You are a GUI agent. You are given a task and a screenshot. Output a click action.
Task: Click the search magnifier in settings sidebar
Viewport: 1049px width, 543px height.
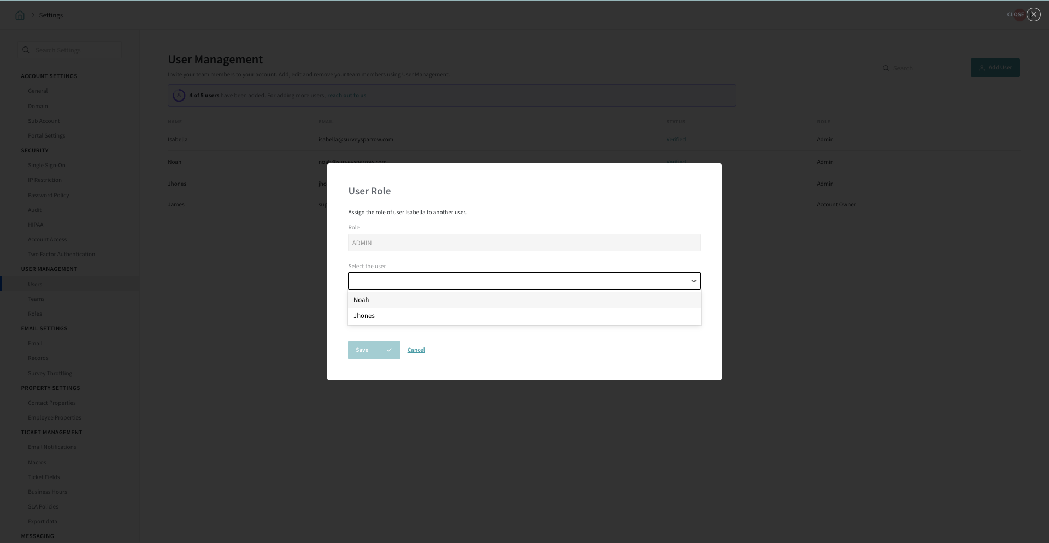[26, 50]
